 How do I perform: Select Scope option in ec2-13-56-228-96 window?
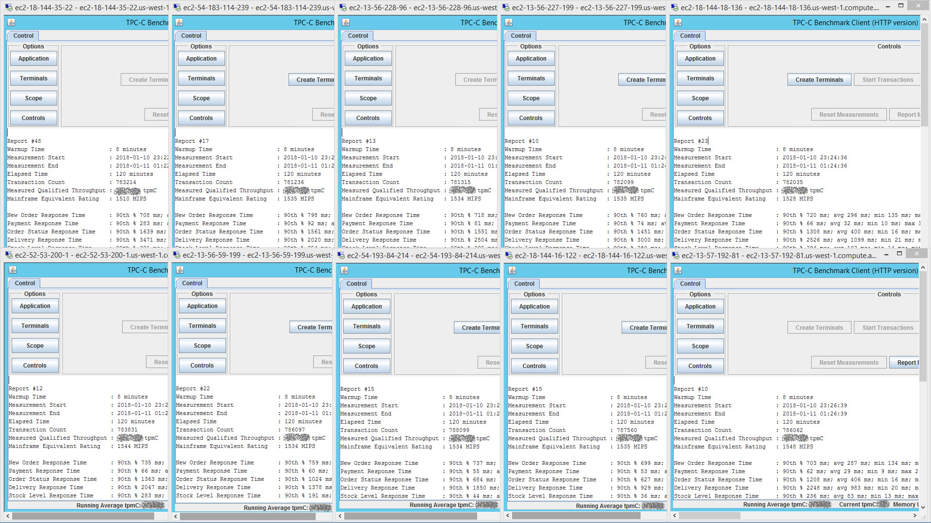368,98
